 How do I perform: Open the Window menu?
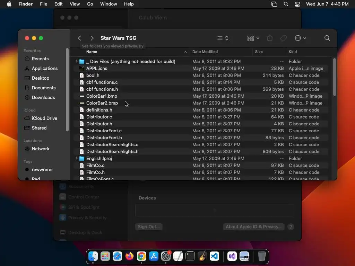109,4
